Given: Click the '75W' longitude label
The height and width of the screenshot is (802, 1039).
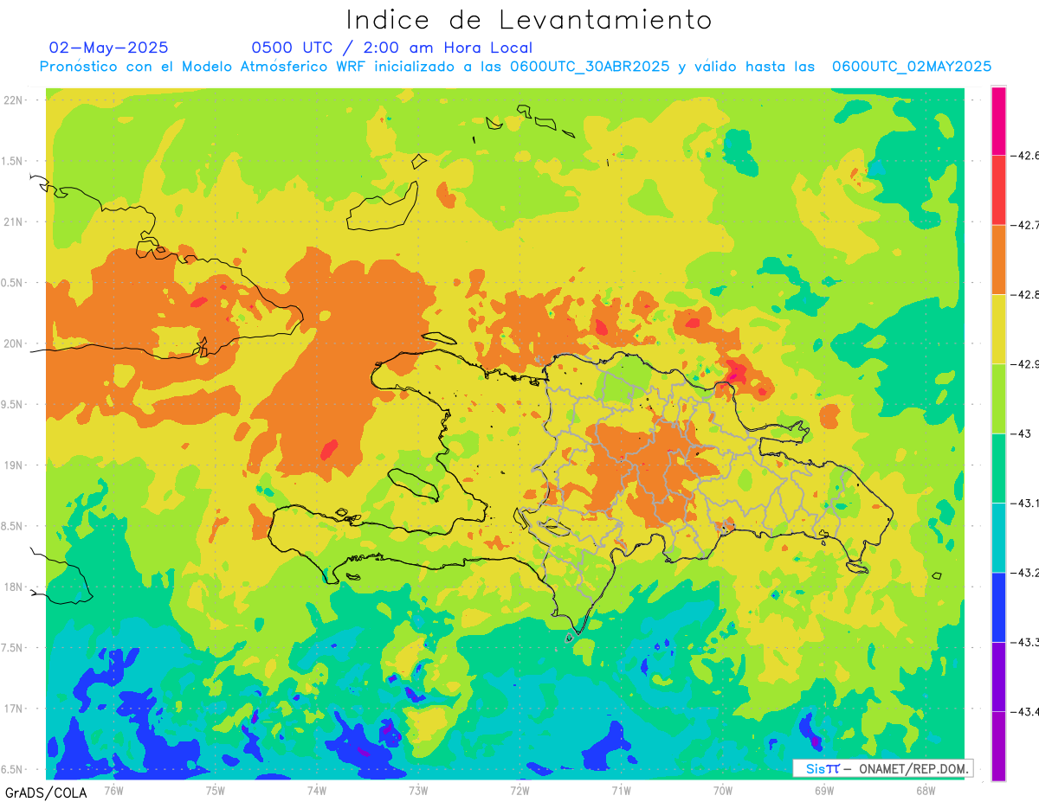Looking at the screenshot, I should coord(215,790).
